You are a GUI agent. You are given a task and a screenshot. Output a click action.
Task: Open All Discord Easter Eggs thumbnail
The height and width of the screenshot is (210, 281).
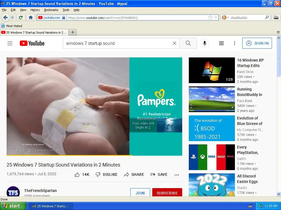coord(212,185)
